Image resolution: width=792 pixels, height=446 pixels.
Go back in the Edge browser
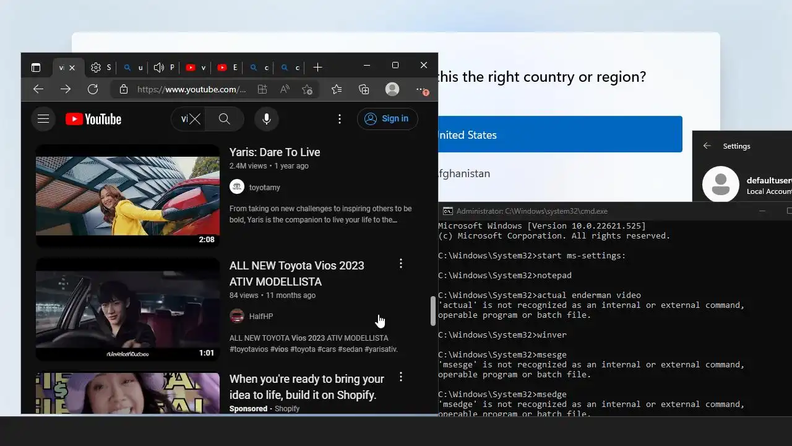pos(38,89)
